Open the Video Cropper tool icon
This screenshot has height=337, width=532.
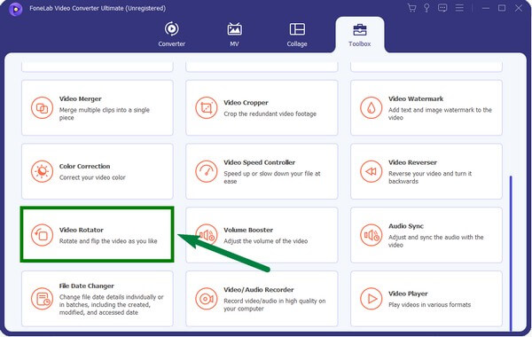[x=207, y=108]
